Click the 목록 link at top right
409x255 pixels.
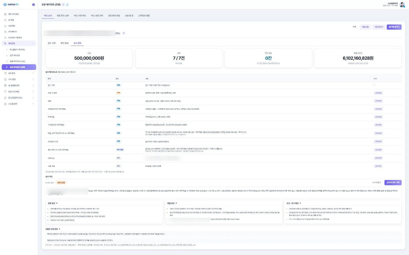point(354,27)
